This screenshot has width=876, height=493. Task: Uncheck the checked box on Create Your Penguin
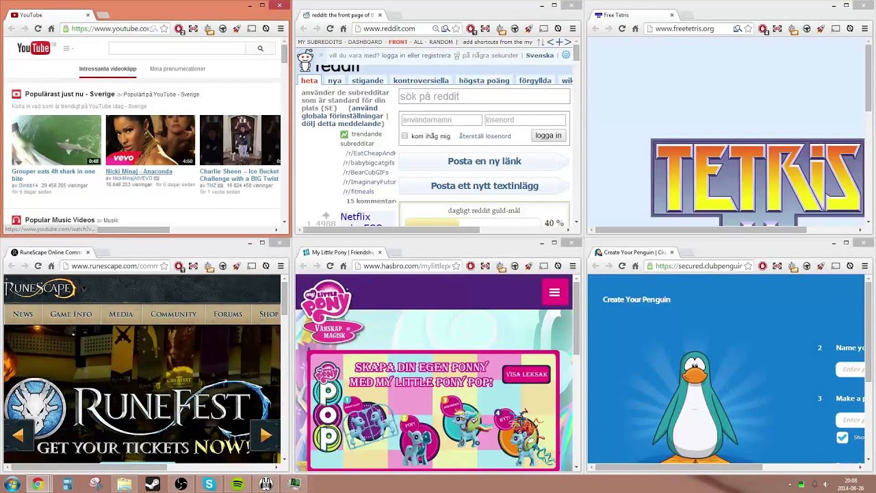(x=842, y=438)
